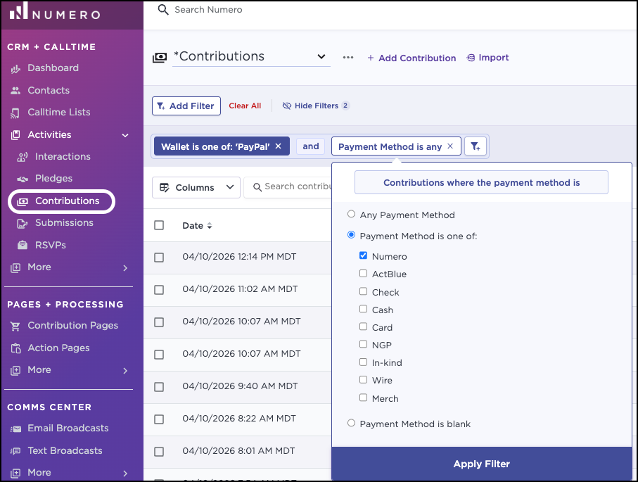Click the three-dot more options icon
The height and width of the screenshot is (482, 638).
348,58
